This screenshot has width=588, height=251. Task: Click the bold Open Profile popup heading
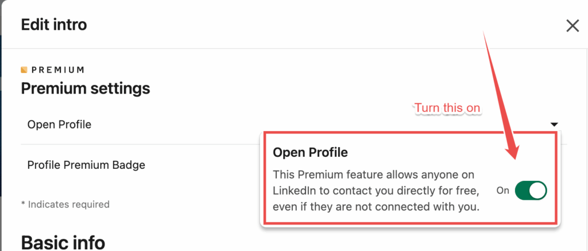pos(311,152)
